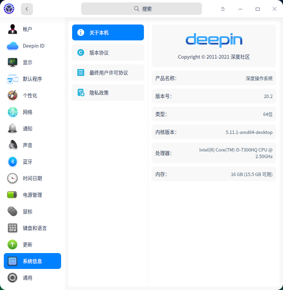Screen dimensions: 283x290
Task: Open the 显示 display settings icon
Action: 12,62
